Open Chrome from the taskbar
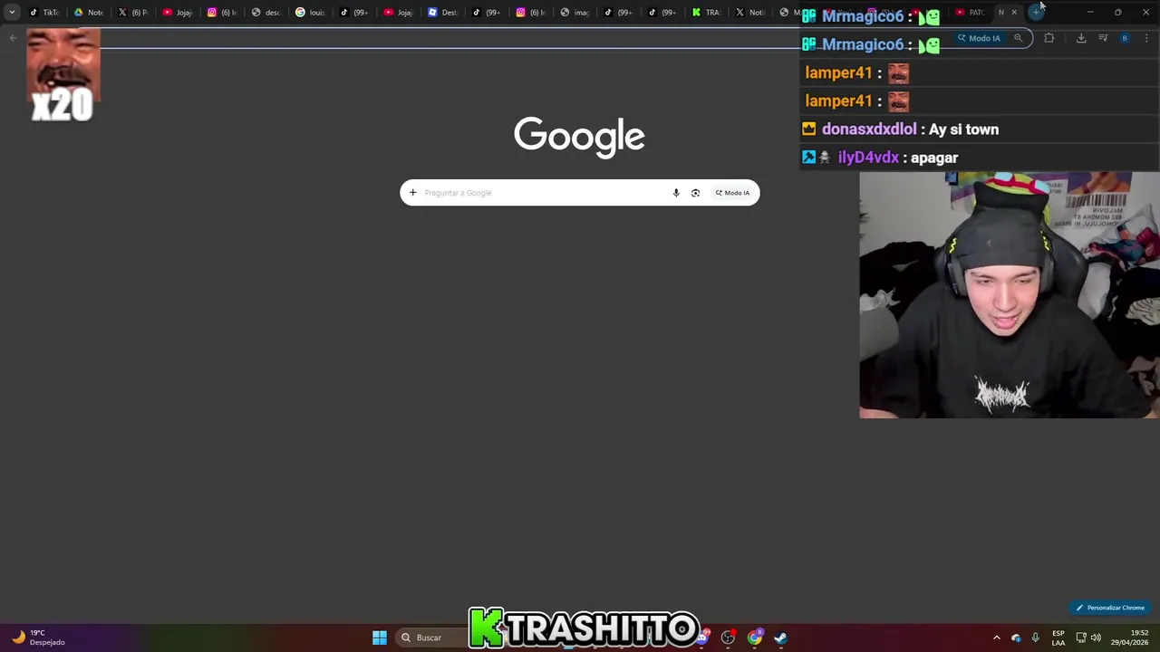The image size is (1160, 652). click(x=754, y=638)
